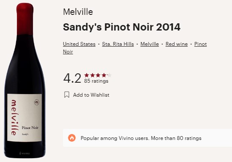Image resolution: width=232 pixels, height=162 pixels.
Task: Open the United States country link
Action: point(79,44)
